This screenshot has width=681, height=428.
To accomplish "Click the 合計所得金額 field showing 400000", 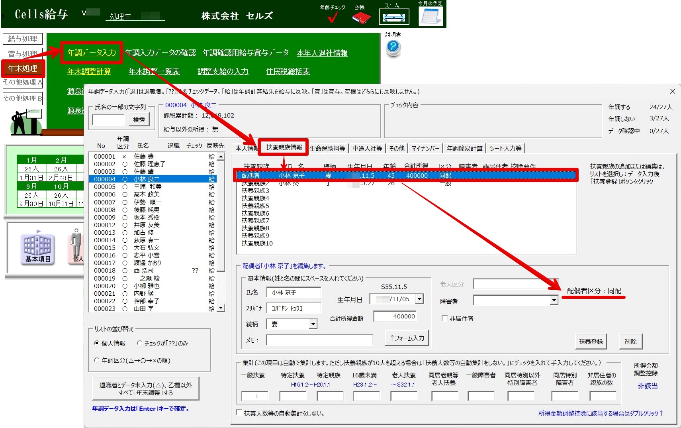I will click(x=395, y=316).
